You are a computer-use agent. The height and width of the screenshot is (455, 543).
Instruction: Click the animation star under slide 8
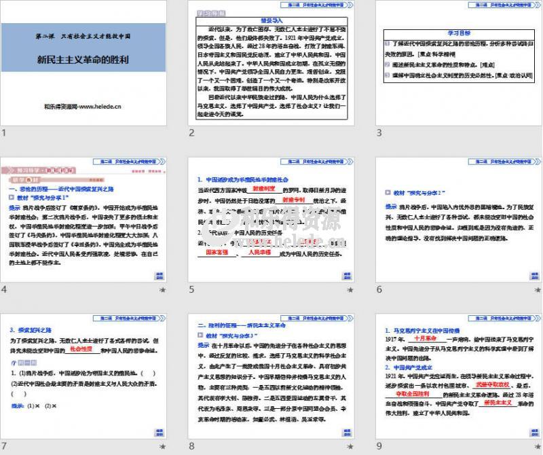350,446
